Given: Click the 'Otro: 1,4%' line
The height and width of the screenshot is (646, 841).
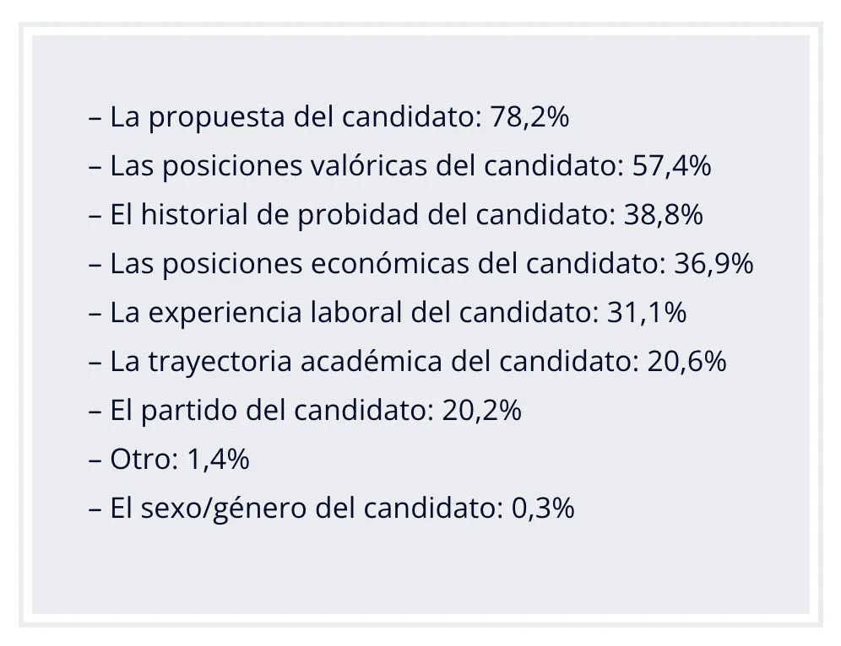Looking at the screenshot, I should click(x=169, y=460).
